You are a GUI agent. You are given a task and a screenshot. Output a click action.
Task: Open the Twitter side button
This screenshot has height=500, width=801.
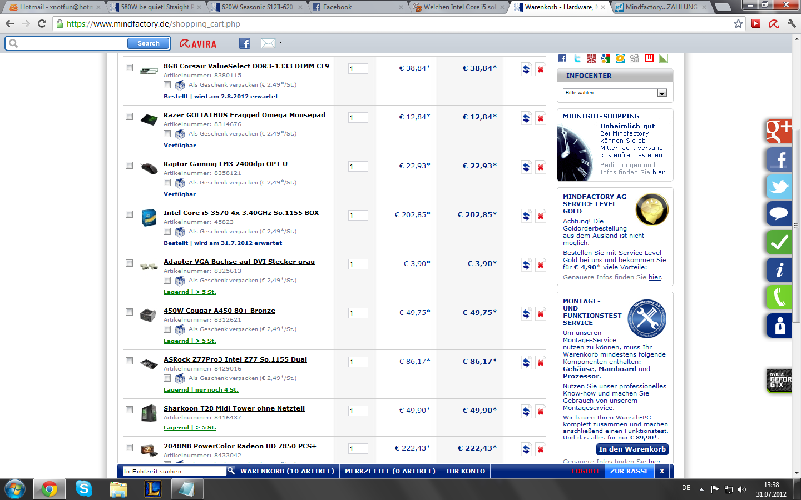(779, 187)
